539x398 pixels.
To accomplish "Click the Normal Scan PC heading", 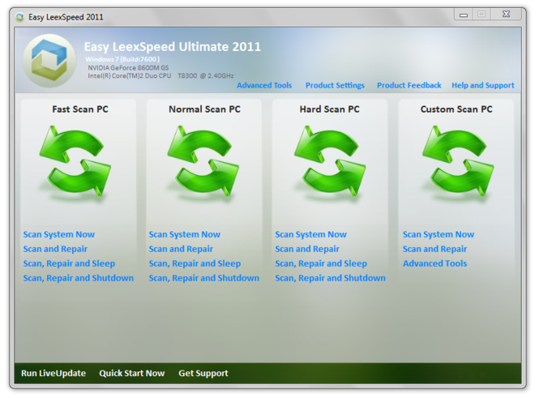I will (x=204, y=109).
